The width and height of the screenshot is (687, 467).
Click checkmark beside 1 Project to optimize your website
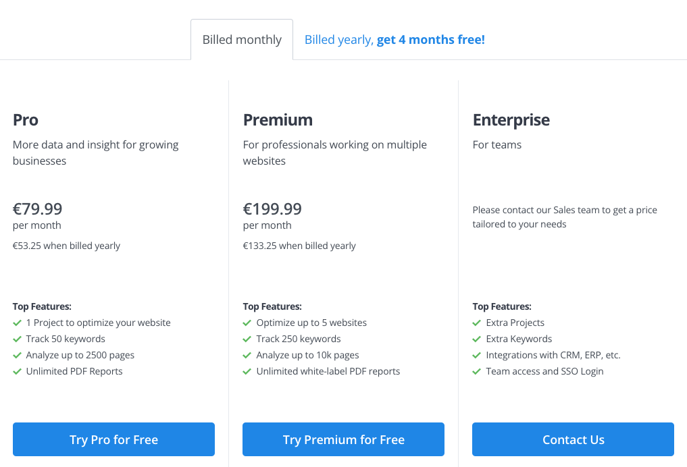pos(17,323)
